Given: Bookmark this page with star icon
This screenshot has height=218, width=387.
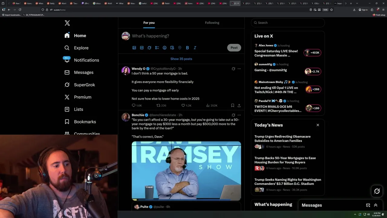Looking at the screenshot, I should [331, 10].
